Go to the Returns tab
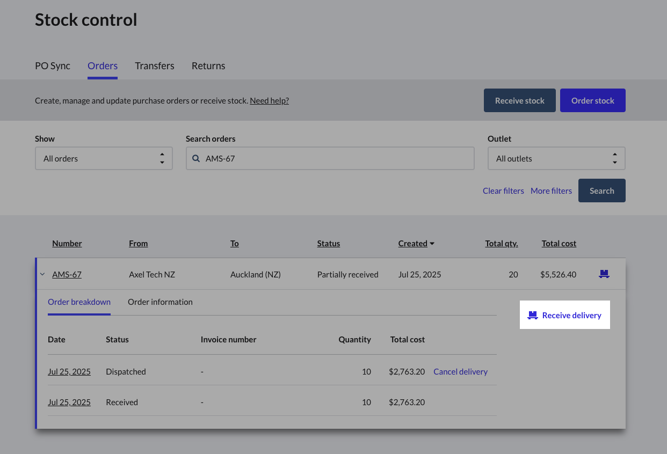The height and width of the screenshot is (454, 667). tap(208, 66)
